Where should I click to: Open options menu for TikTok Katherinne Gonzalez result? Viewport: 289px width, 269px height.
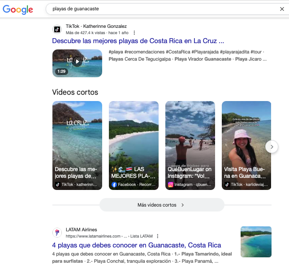134,33
